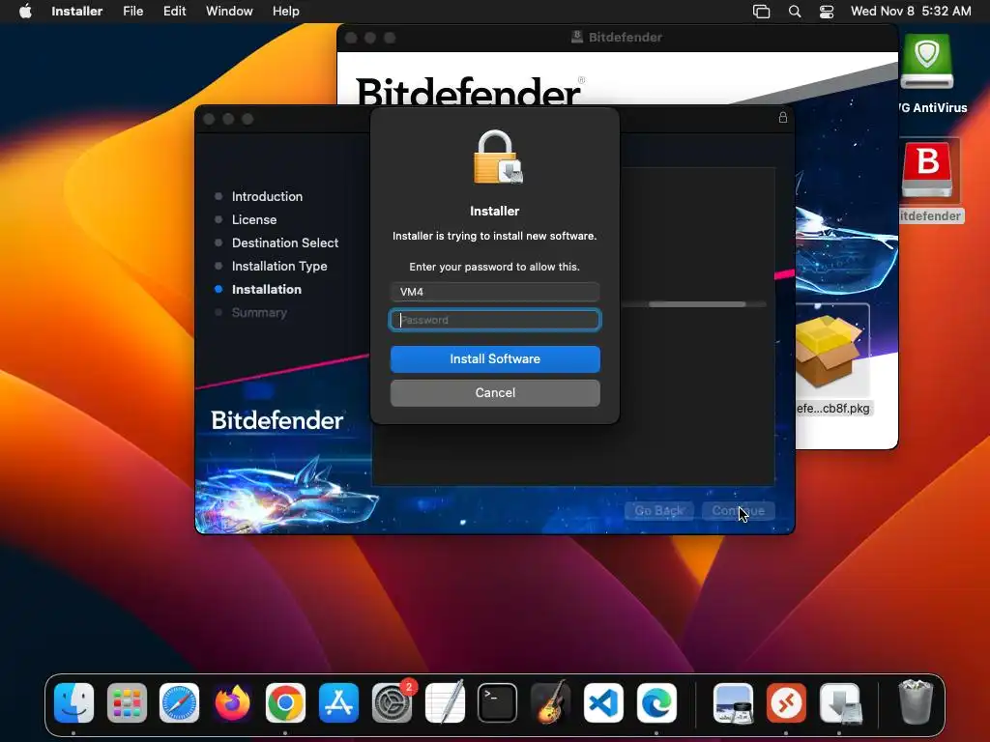This screenshot has height=742, width=990.
Task: Open Launchpad in the dock
Action: tap(127, 703)
